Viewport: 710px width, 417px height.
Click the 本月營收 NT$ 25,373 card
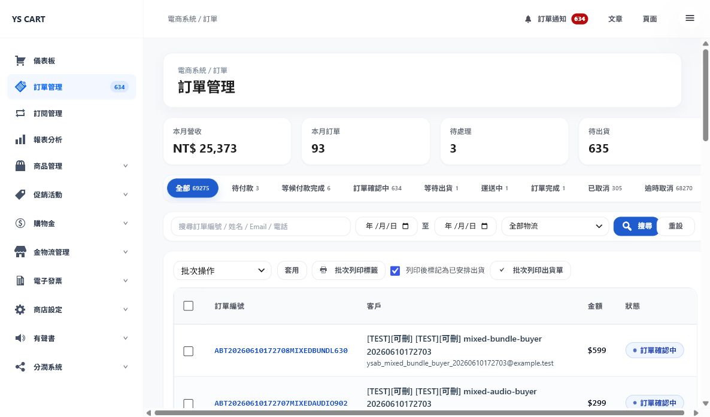tap(227, 141)
